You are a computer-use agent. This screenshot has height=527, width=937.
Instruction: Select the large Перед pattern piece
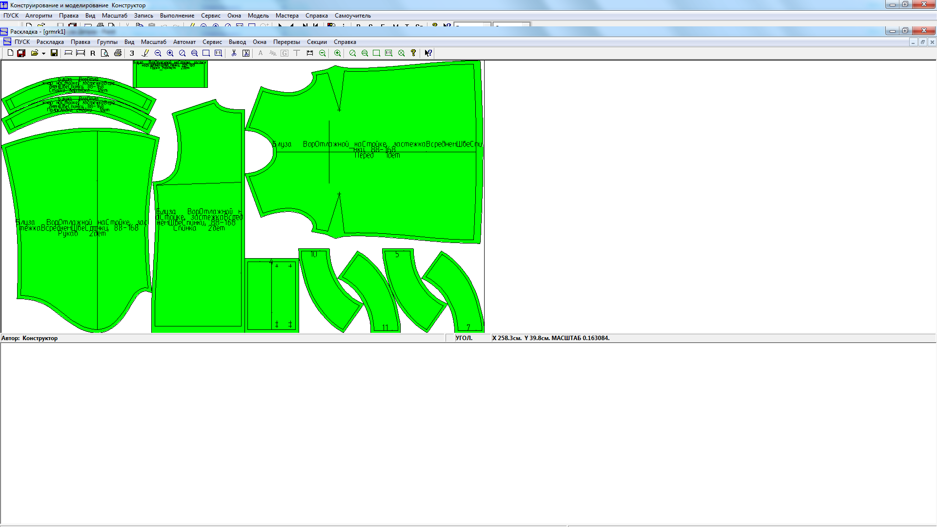pos(390,195)
